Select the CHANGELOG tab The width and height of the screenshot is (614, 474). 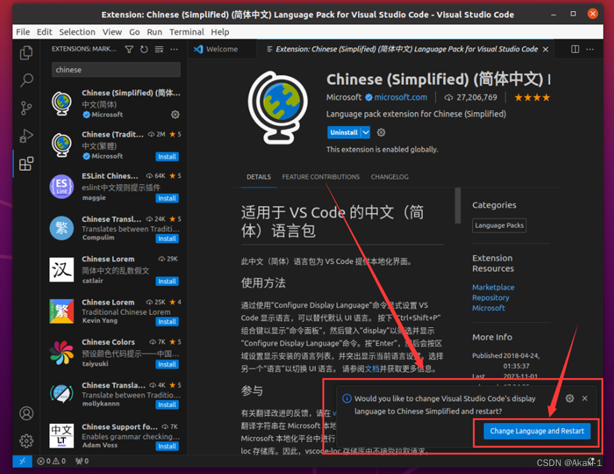point(389,177)
